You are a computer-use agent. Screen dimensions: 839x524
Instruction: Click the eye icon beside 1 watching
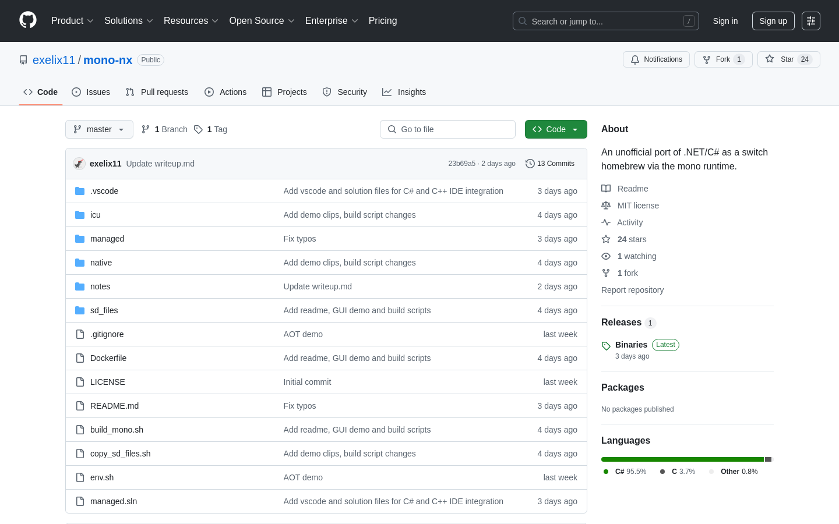606,256
